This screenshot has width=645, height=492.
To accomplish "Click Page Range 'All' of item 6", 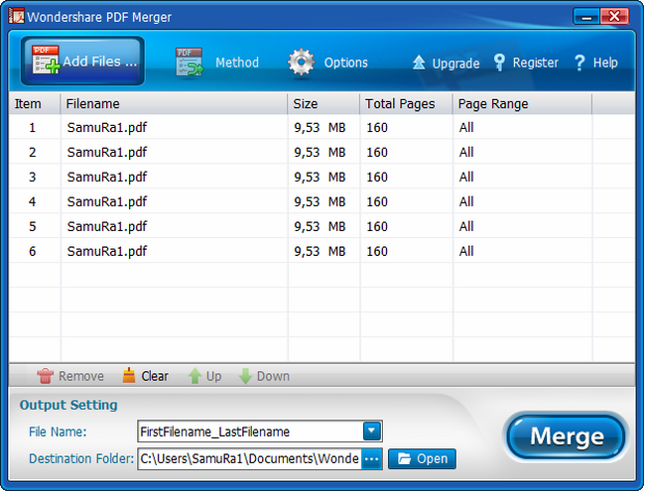I will [466, 251].
